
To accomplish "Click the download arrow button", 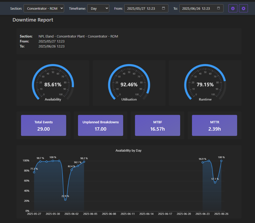I will [233, 8].
